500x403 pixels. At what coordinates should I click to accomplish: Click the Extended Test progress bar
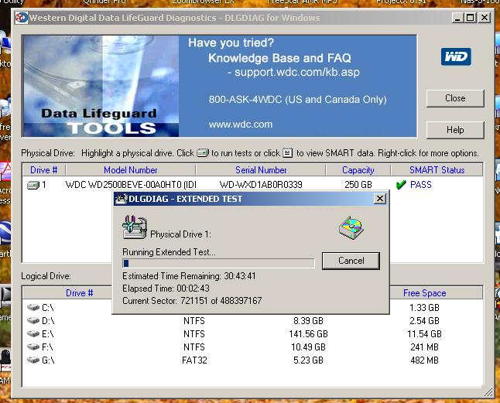click(218, 263)
